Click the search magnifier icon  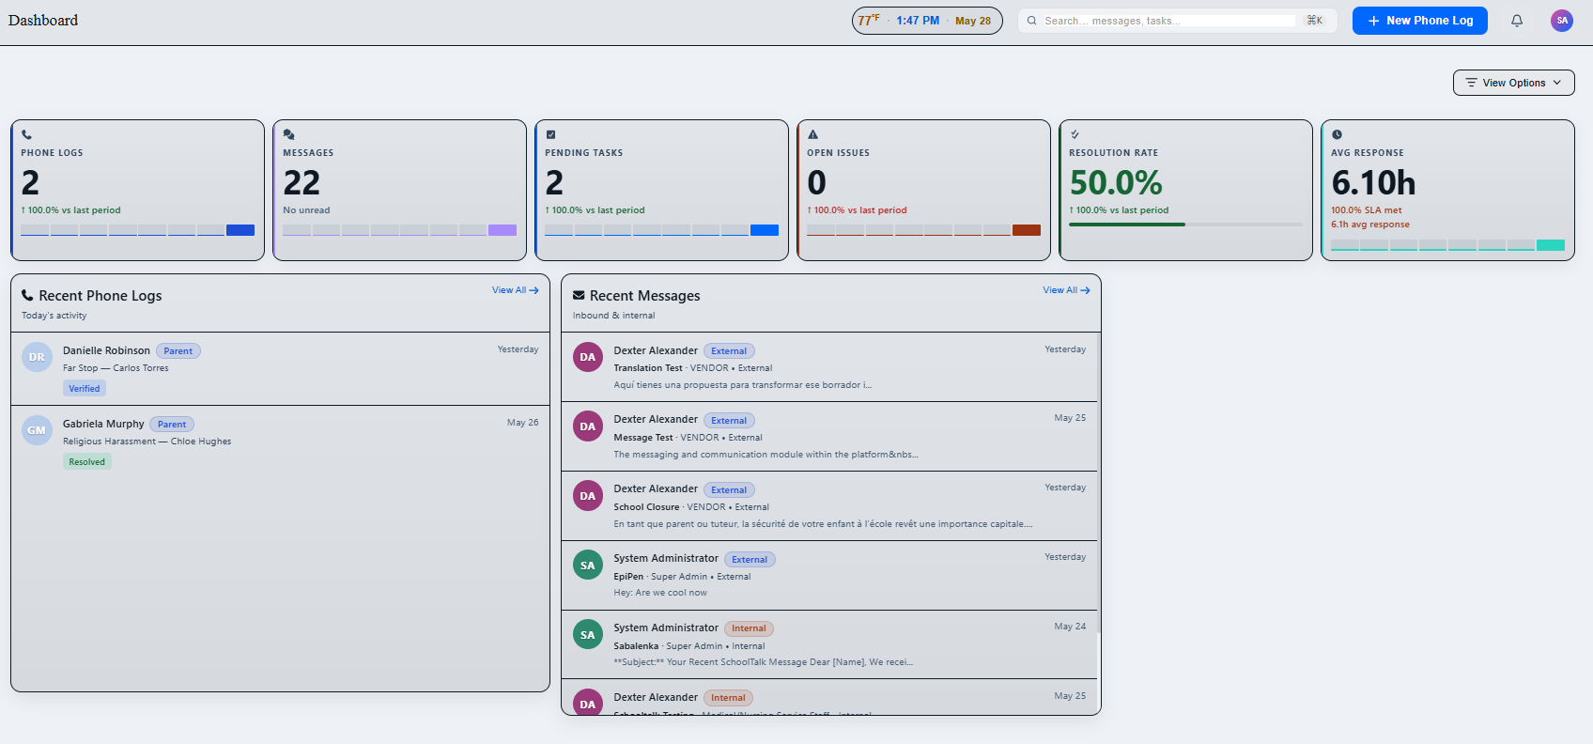point(1032,21)
